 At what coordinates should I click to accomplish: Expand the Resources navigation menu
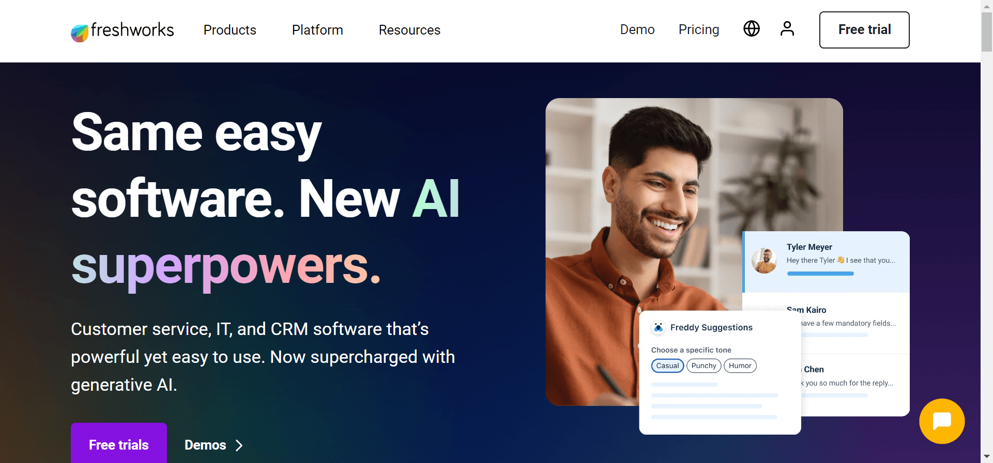pos(409,30)
